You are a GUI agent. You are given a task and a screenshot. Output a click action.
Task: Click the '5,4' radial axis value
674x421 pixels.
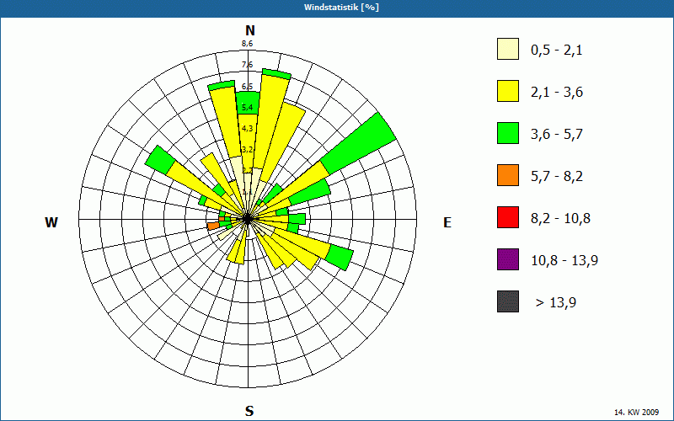pos(247,107)
